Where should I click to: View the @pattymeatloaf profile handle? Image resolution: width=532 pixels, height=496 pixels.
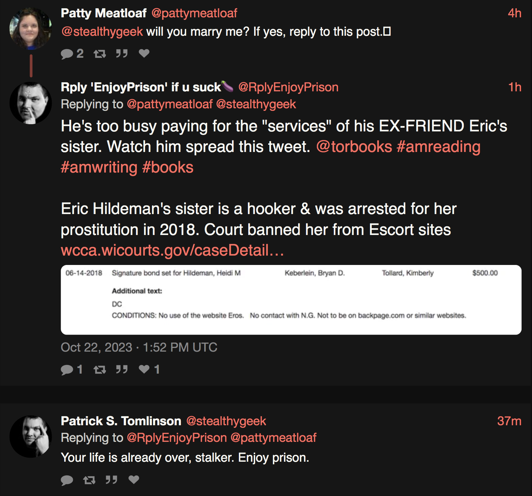click(194, 13)
